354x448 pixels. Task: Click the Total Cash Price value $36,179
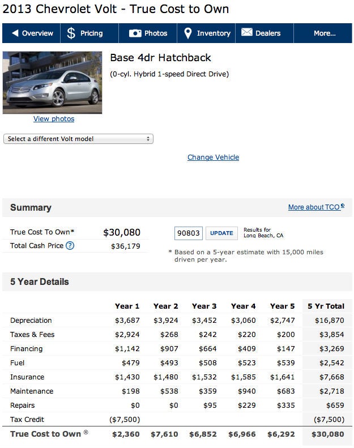pyautogui.click(x=125, y=246)
